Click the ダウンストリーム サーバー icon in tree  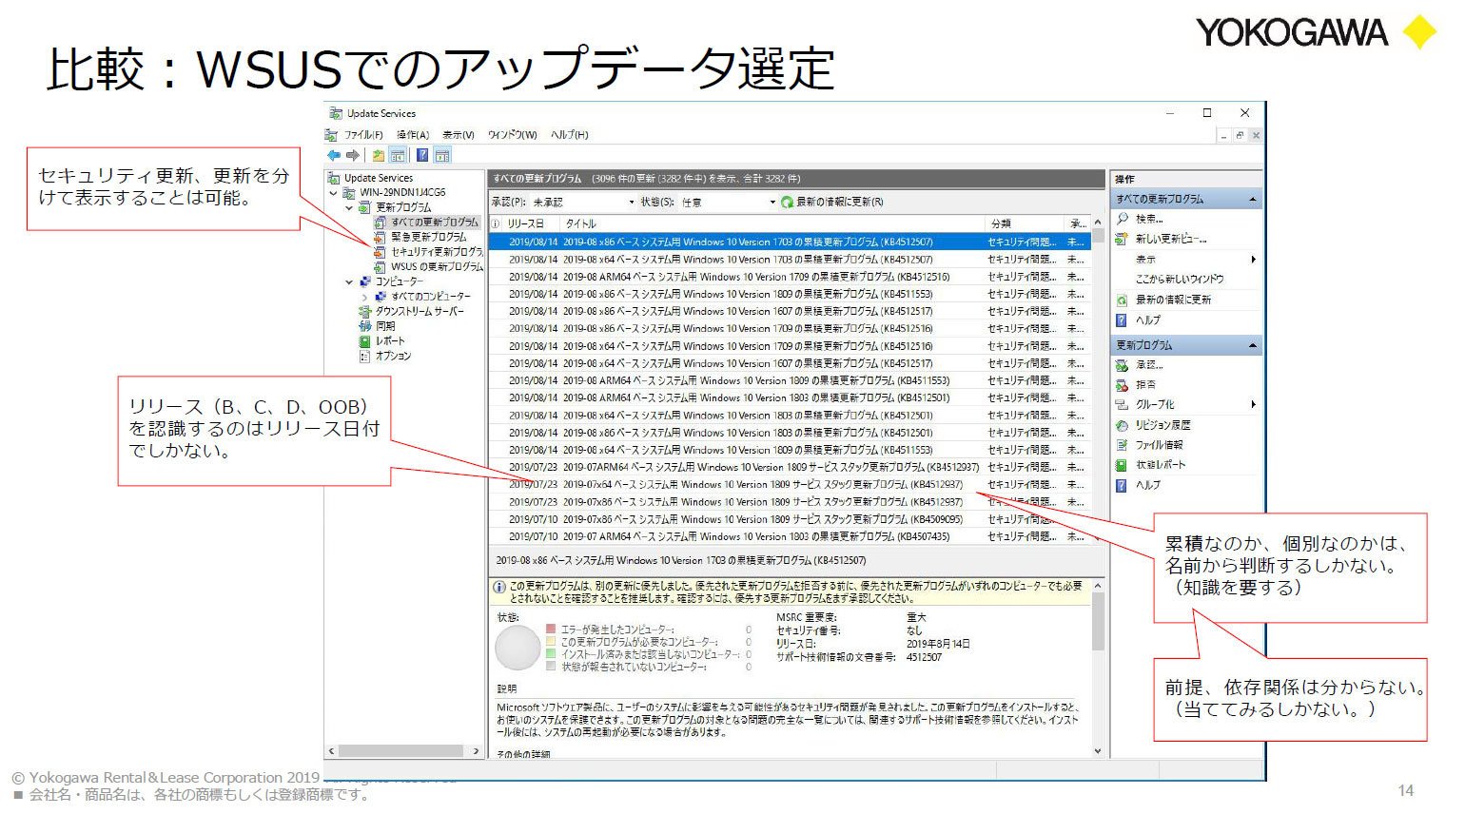(364, 311)
